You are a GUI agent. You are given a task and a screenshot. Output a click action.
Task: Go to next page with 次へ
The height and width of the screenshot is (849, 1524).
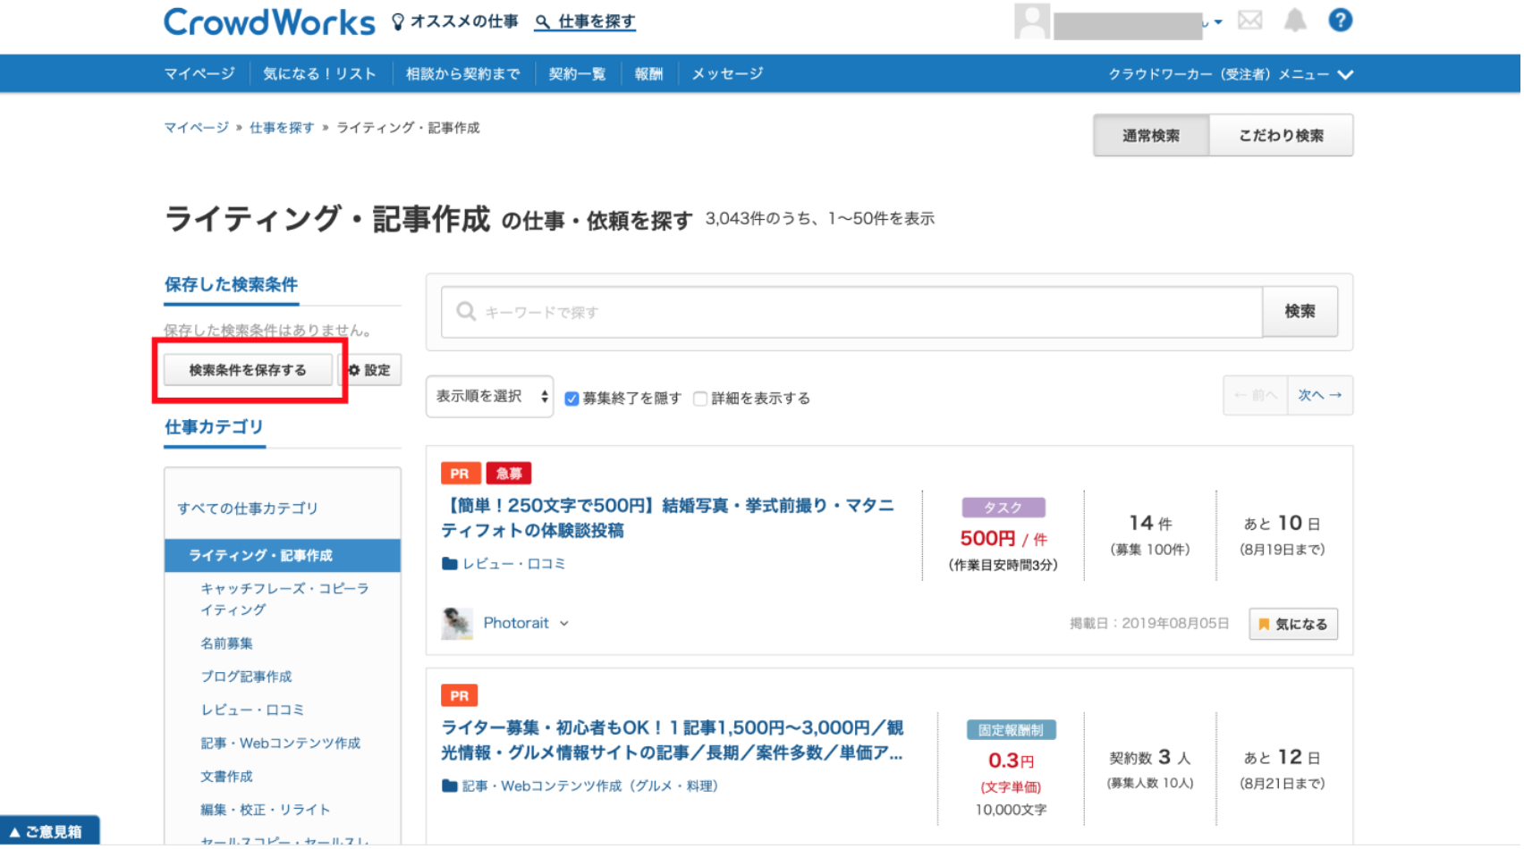coord(1319,395)
